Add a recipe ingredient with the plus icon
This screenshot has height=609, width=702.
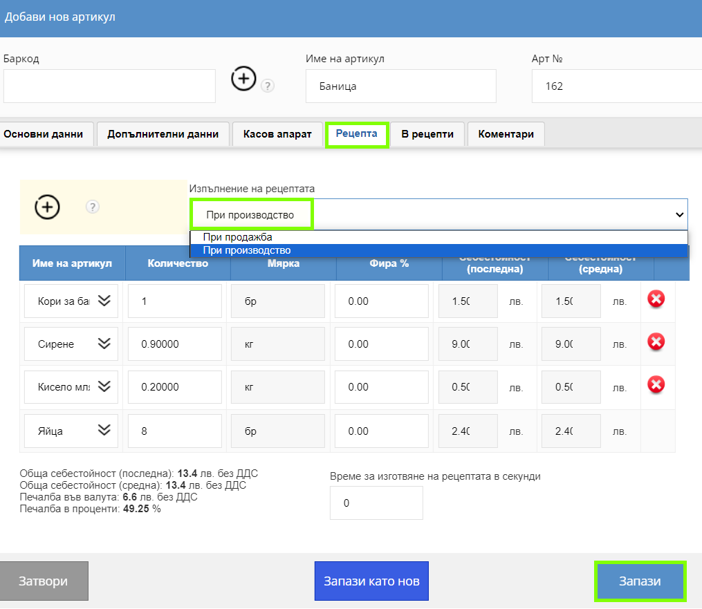(x=48, y=207)
